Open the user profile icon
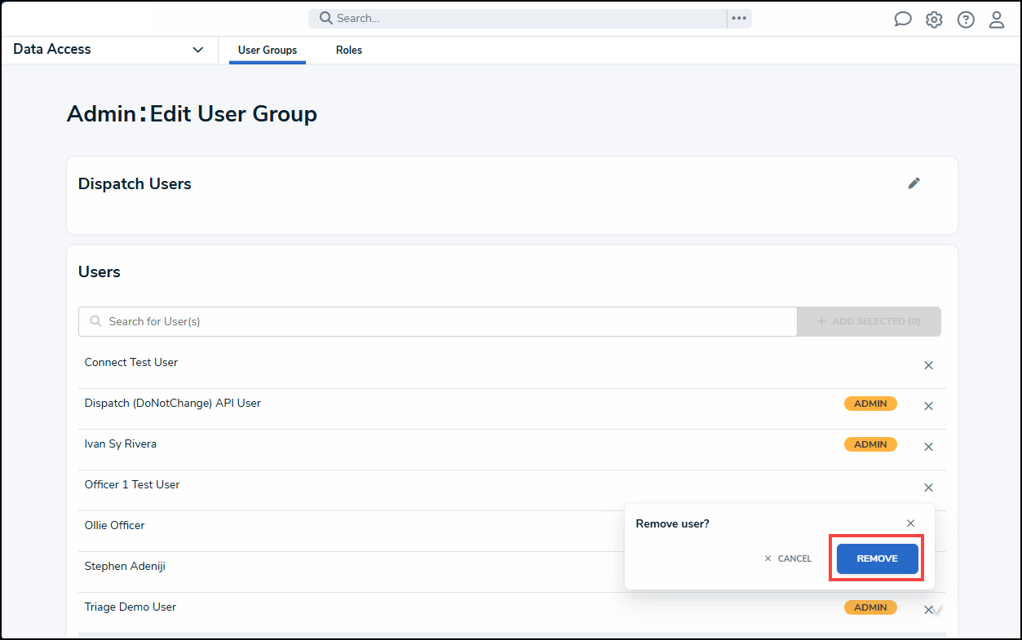 (997, 20)
